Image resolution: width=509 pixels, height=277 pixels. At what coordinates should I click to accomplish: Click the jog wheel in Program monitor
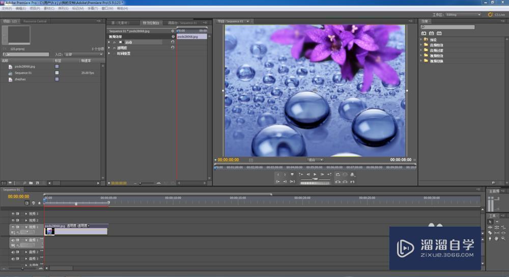click(315, 183)
